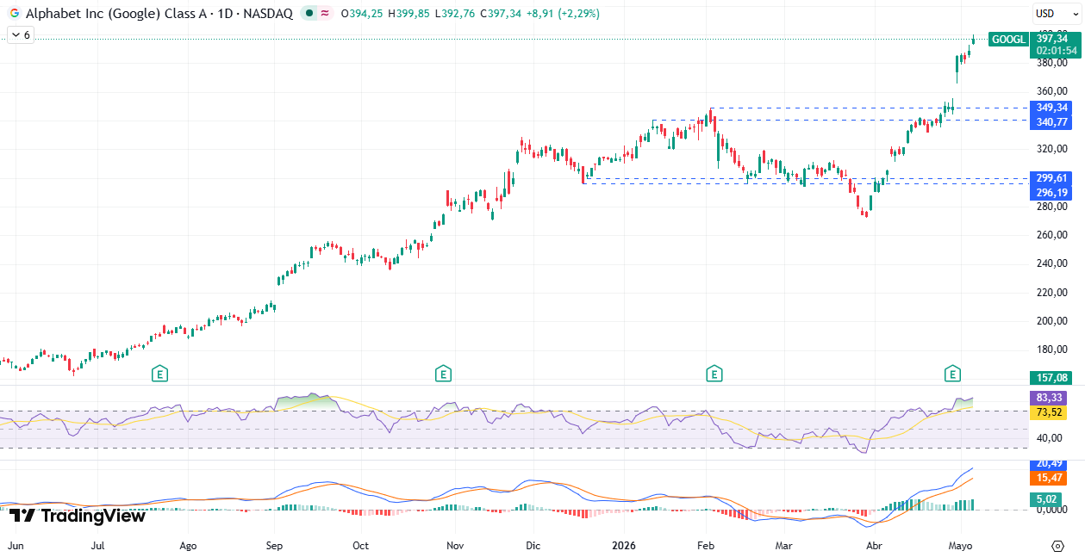Click the 360,00 price scale label
The width and height of the screenshot is (1085, 557).
pos(1052,91)
